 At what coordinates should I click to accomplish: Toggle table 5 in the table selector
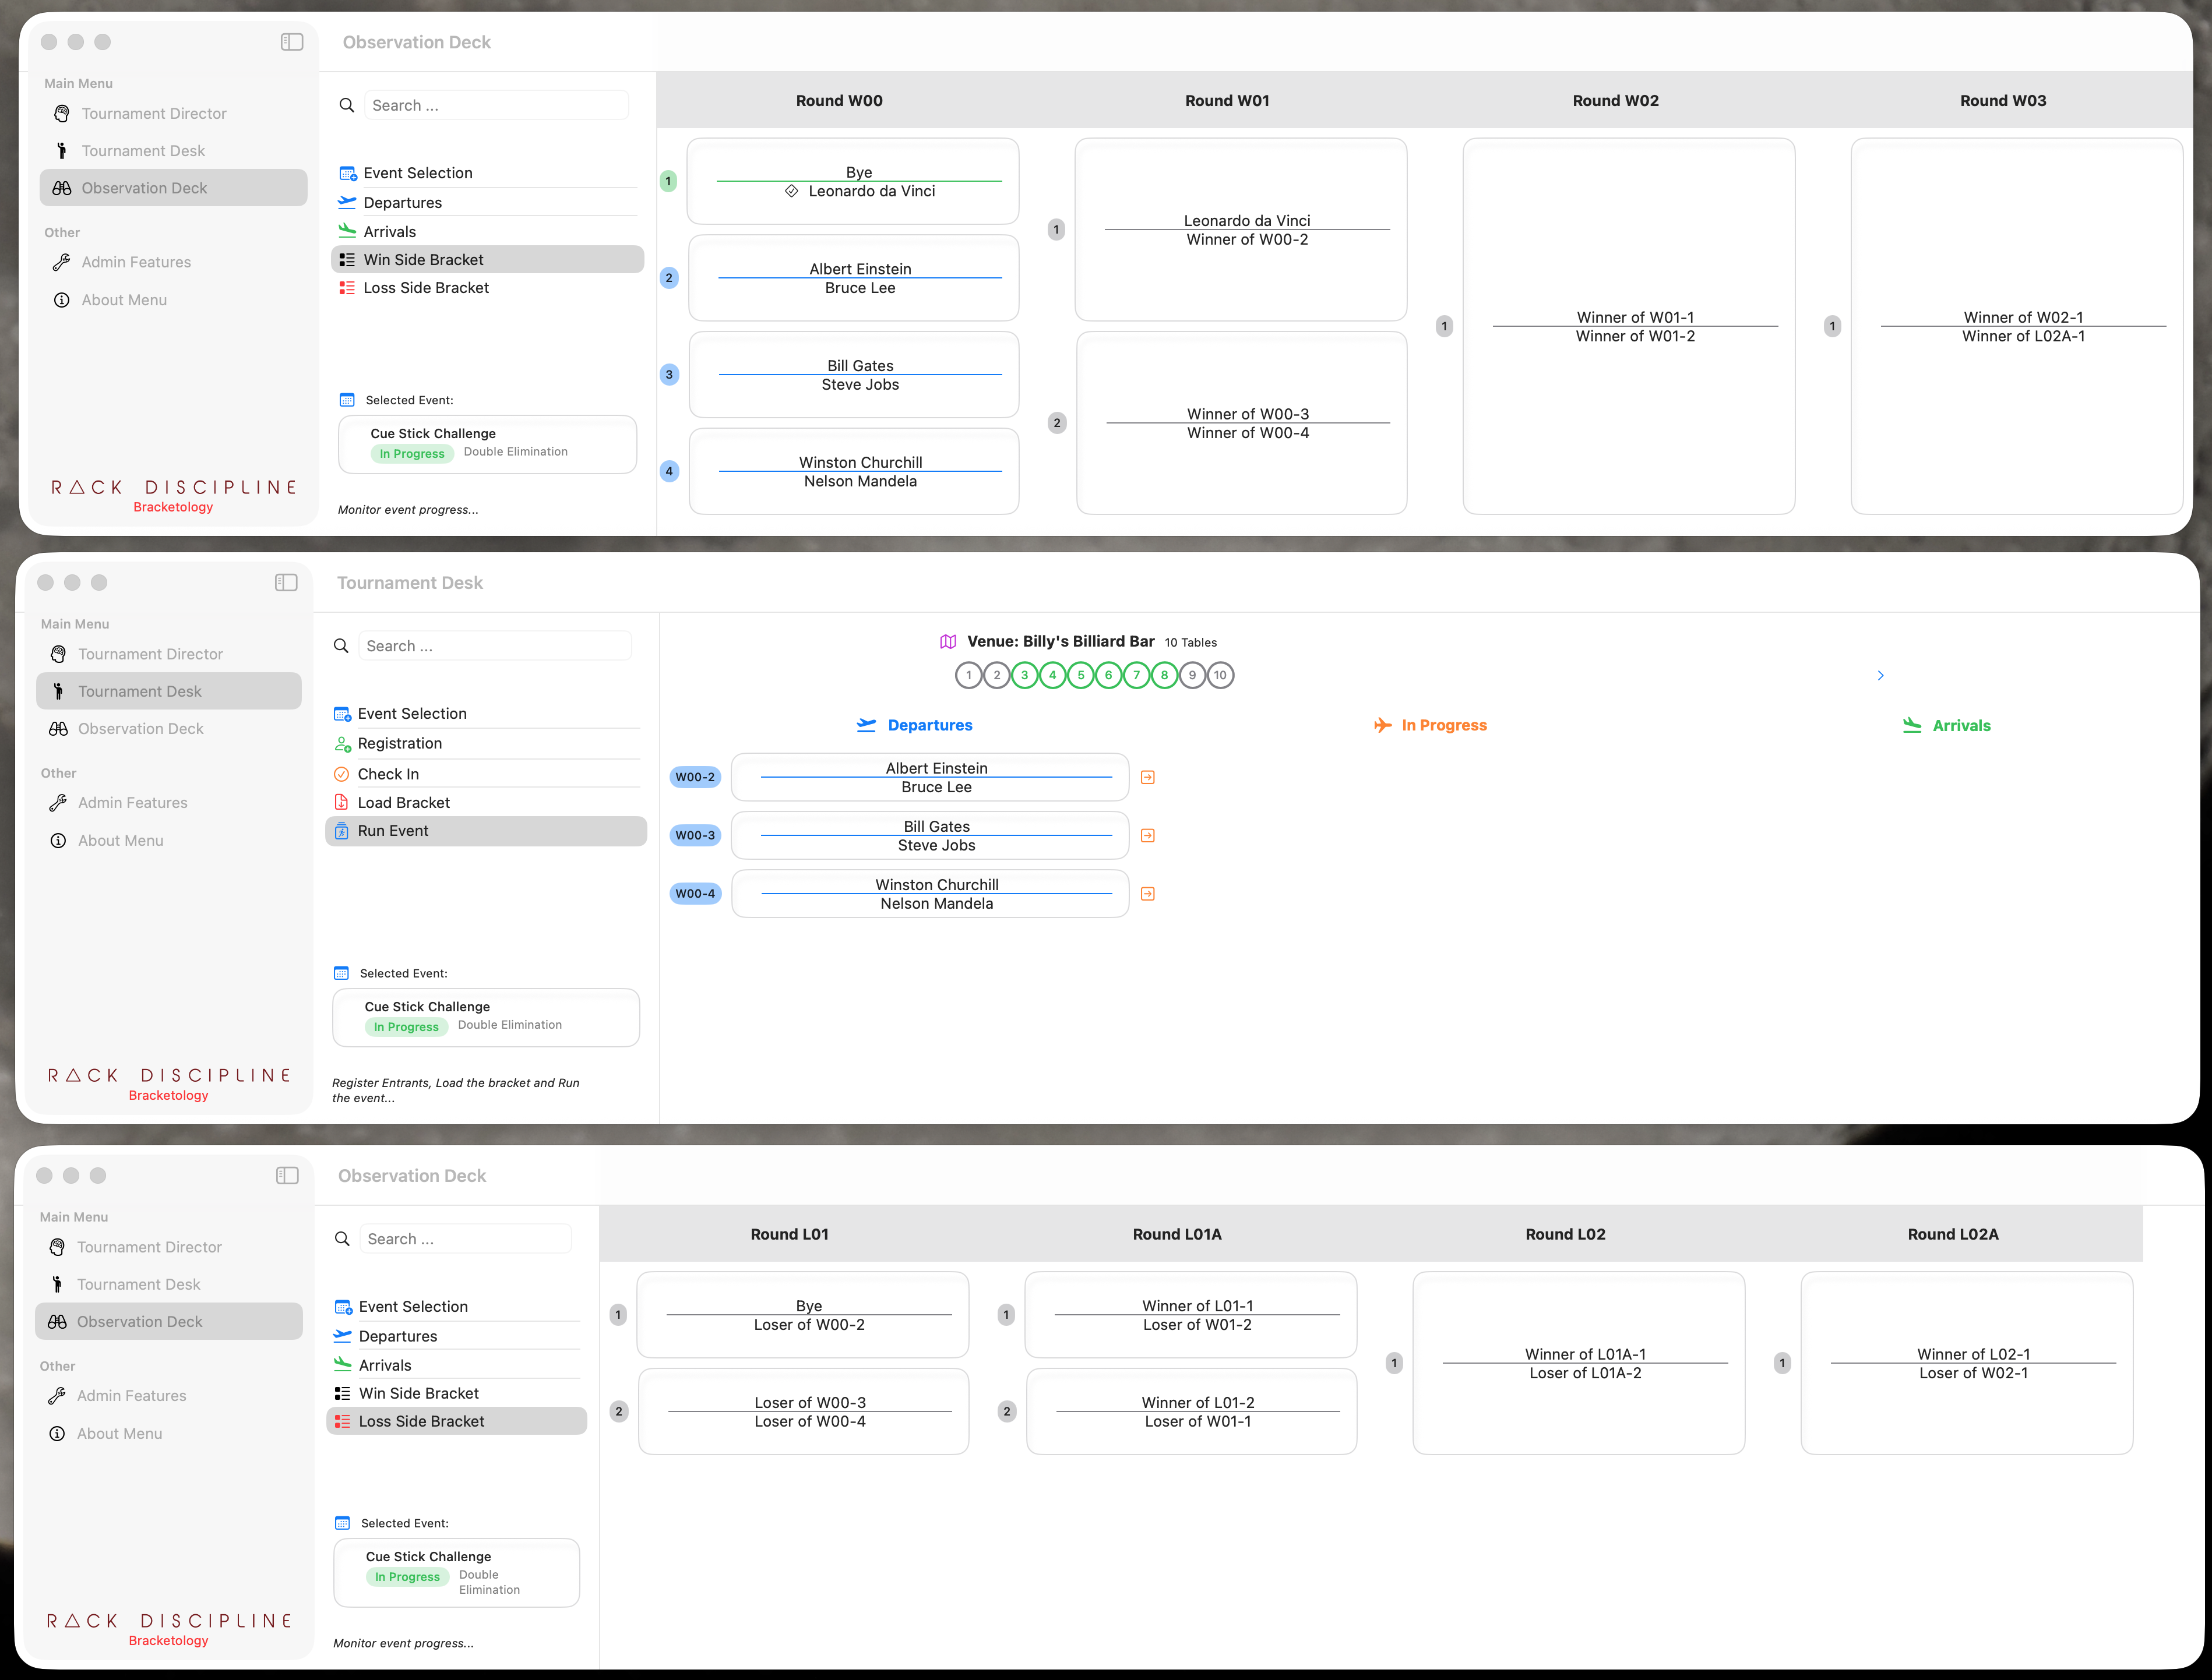coord(1080,675)
